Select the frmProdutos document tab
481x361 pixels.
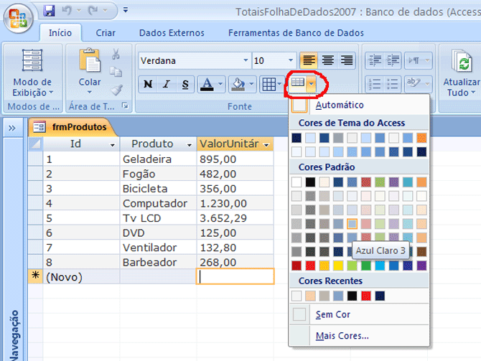(x=72, y=126)
